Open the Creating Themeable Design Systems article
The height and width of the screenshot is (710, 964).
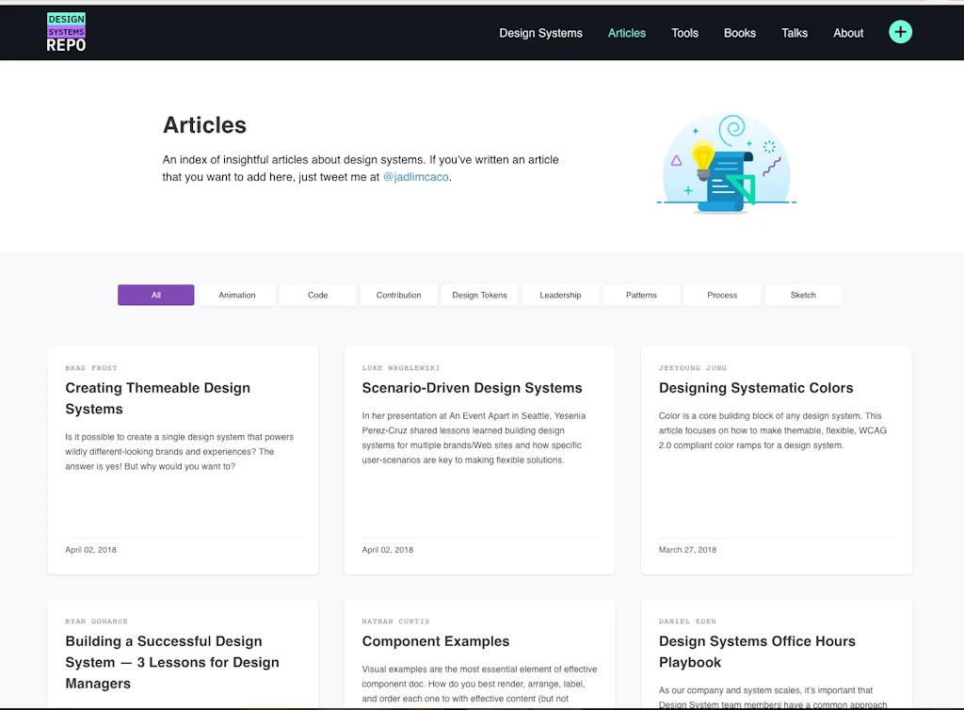(157, 397)
